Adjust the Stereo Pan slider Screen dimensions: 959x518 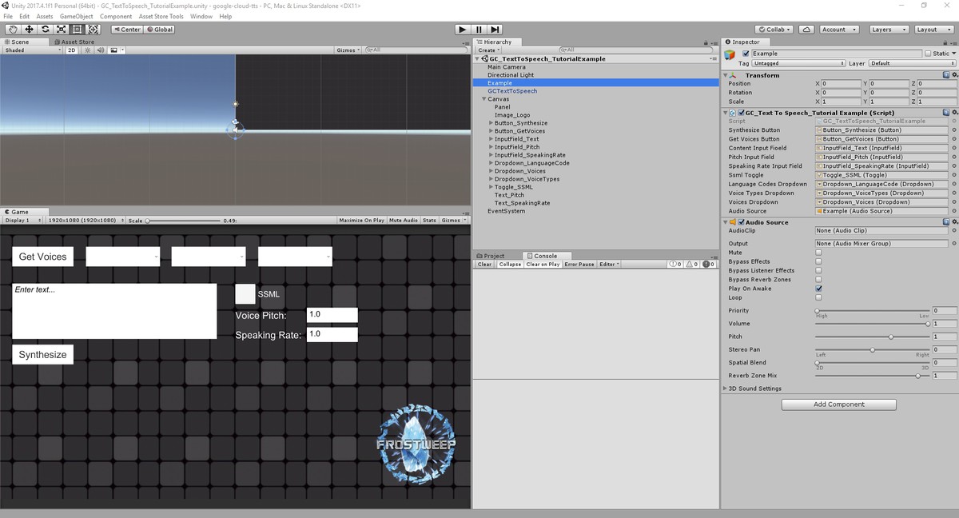pyautogui.click(x=872, y=349)
